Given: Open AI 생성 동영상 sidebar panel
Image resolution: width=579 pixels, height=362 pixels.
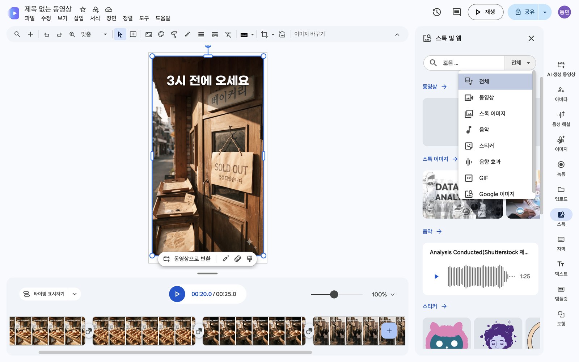Looking at the screenshot, I should pyautogui.click(x=561, y=69).
